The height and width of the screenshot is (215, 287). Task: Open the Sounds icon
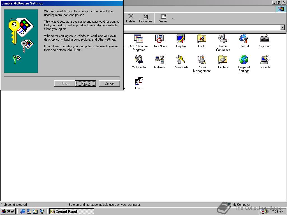(265, 62)
